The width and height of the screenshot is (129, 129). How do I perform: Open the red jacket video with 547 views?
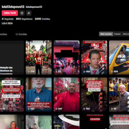click(x=66, y=94)
